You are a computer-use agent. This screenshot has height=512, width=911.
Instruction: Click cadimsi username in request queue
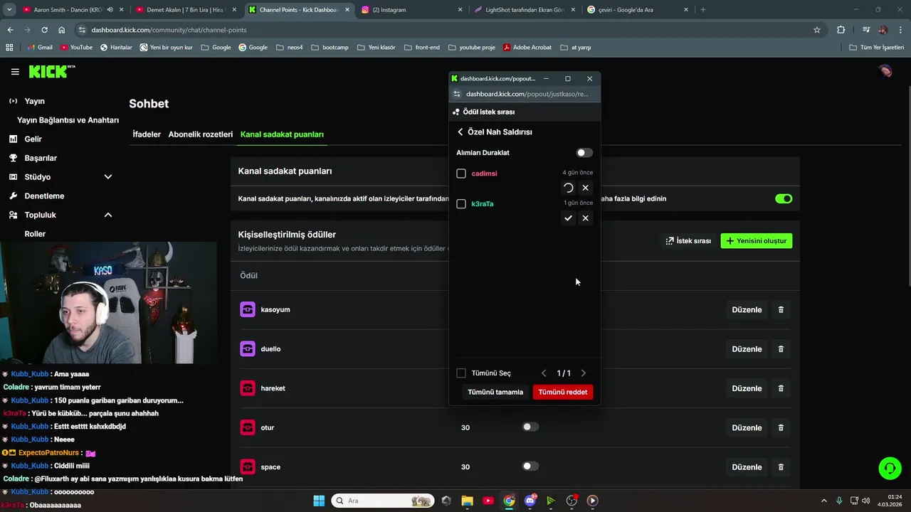pyautogui.click(x=484, y=174)
